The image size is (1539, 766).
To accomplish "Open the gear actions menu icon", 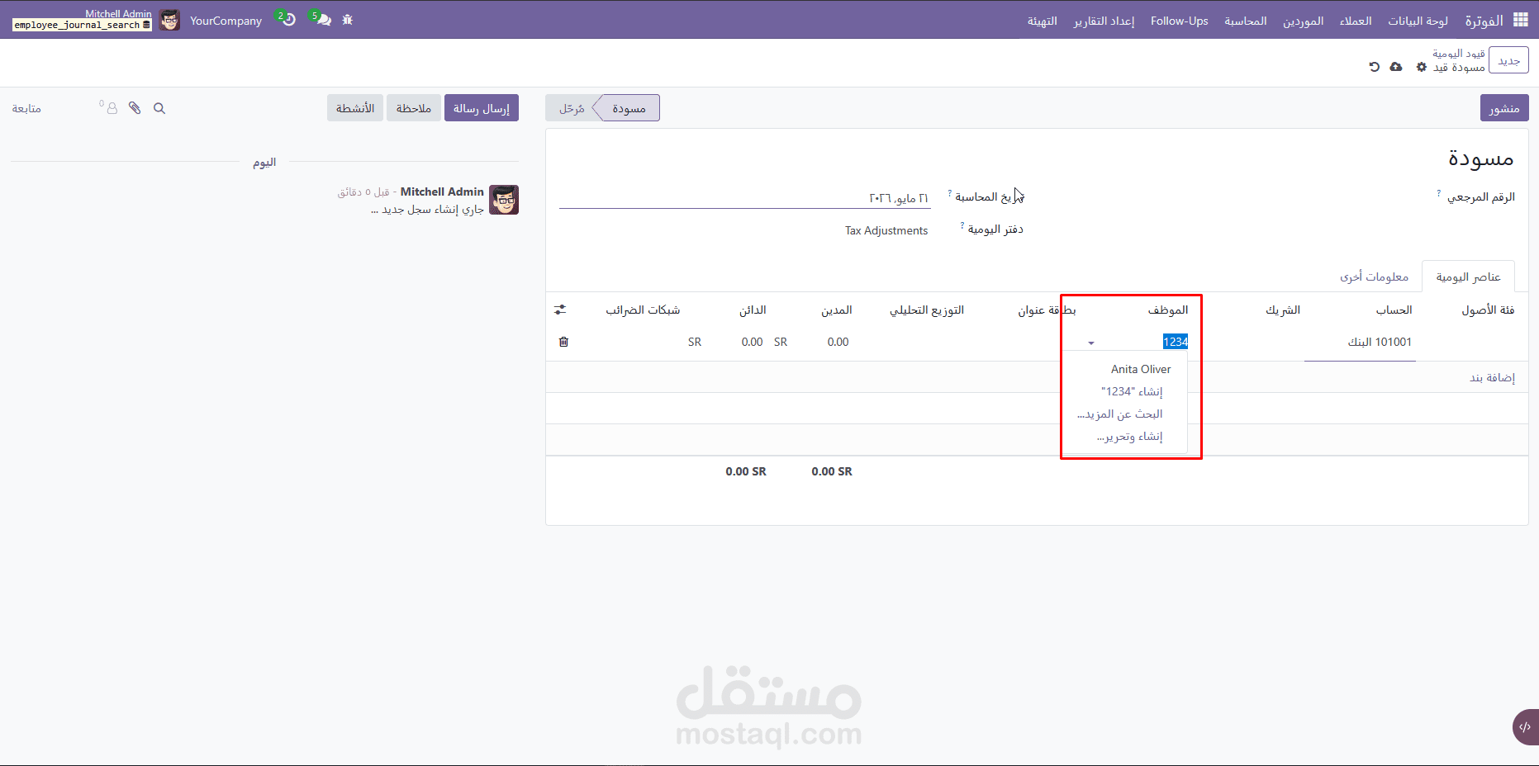I will click(1422, 67).
